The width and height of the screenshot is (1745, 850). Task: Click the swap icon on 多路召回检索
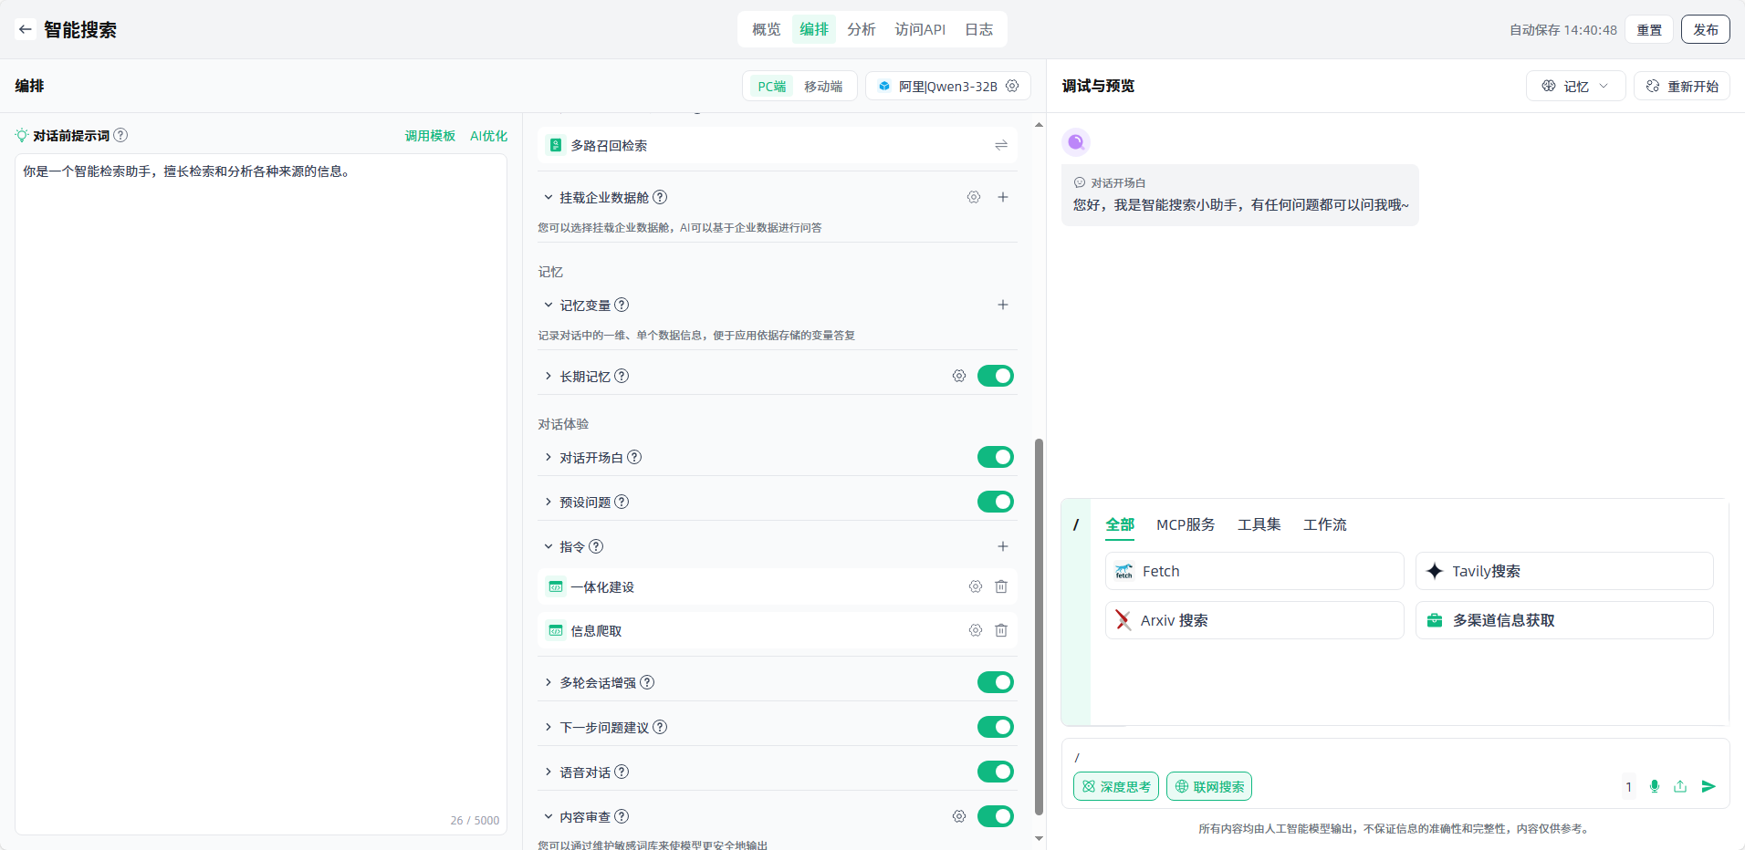point(1001,145)
